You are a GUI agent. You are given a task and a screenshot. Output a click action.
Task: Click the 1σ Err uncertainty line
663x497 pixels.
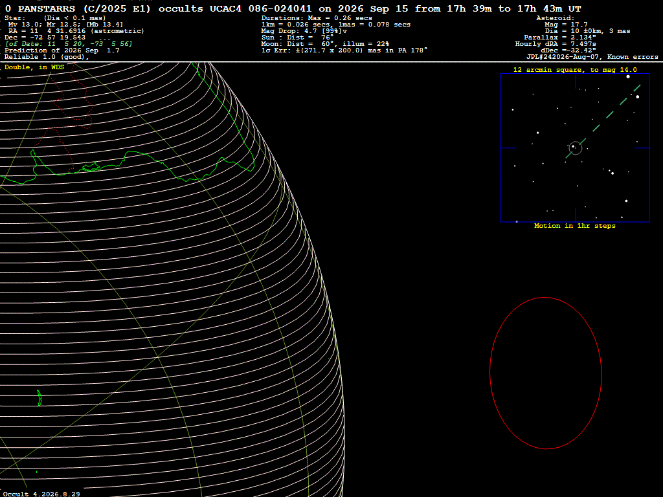point(344,50)
